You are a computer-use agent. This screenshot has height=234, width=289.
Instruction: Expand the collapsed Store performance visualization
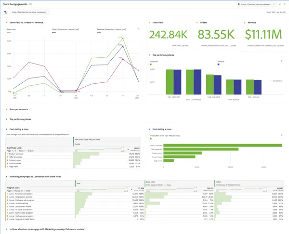pyautogui.click(x=19, y=109)
